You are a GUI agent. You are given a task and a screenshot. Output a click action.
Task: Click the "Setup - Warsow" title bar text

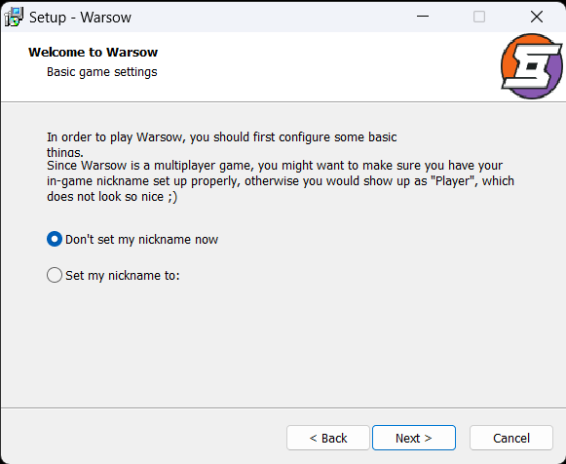[x=80, y=18]
